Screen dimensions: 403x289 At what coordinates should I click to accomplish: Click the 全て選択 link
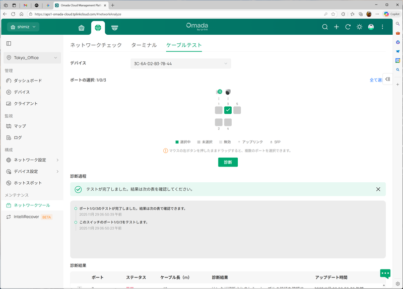pos(376,80)
